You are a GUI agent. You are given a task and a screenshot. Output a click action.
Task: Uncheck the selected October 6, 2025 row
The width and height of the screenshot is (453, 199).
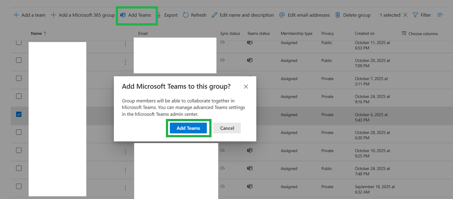coord(18,114)
